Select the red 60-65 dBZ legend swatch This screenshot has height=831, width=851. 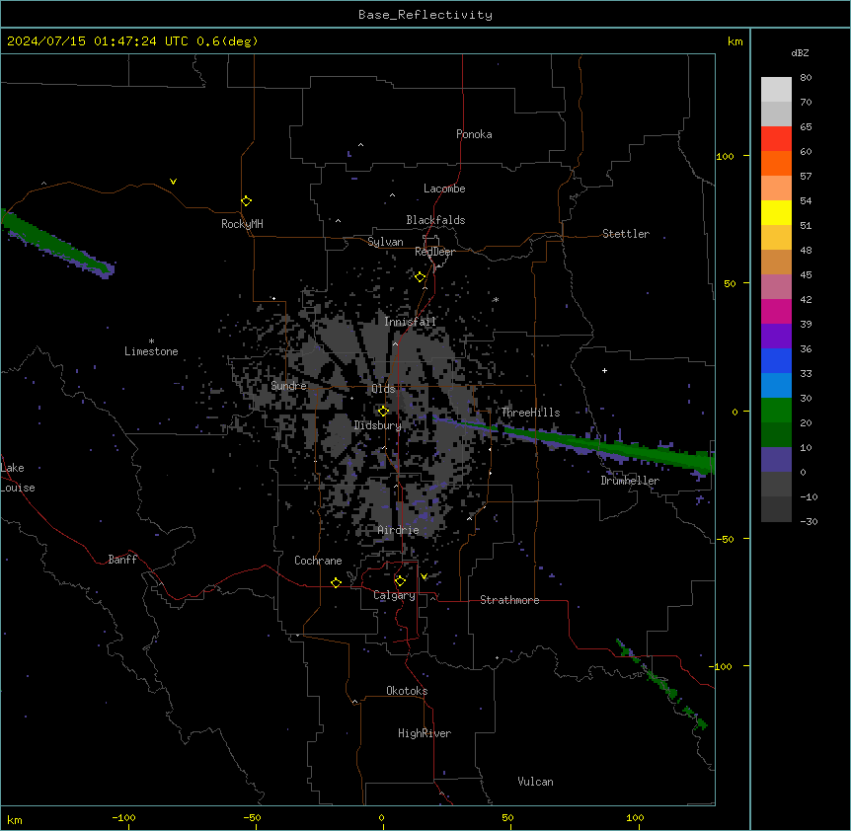(776, 139)
